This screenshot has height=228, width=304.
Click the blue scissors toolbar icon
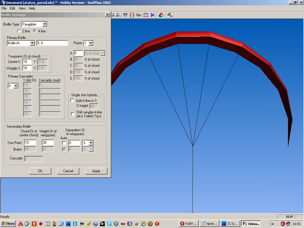[152, 15]
